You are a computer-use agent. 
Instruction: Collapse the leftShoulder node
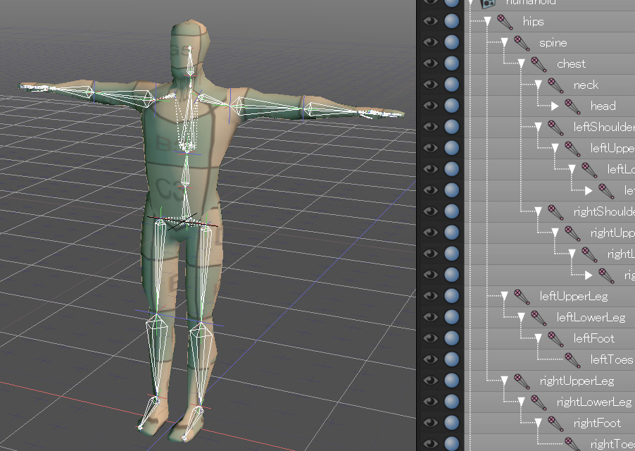pyautogui.click(x=539, y=128)
